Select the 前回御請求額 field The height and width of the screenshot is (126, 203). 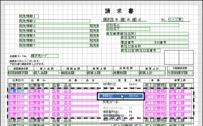[21, 73]
